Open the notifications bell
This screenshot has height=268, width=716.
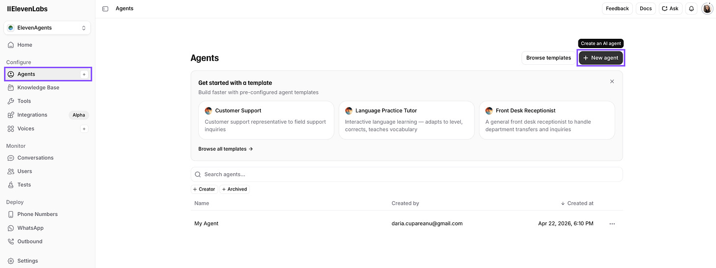point(691,8)
